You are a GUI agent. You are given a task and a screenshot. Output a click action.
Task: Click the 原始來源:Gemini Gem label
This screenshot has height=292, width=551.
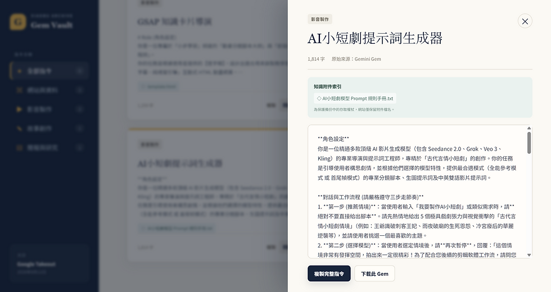[x=356, y=59]
